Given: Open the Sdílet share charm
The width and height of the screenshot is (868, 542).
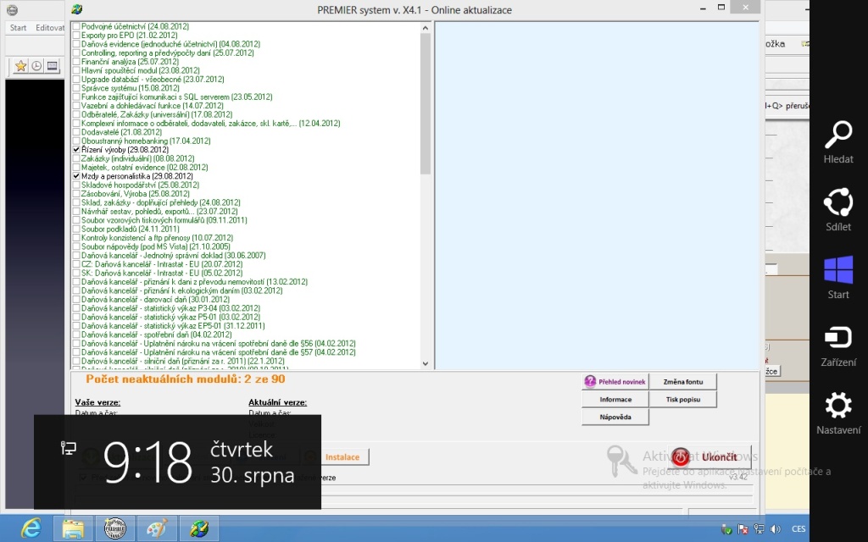Looking at the screenshot, I should (838, 210).
